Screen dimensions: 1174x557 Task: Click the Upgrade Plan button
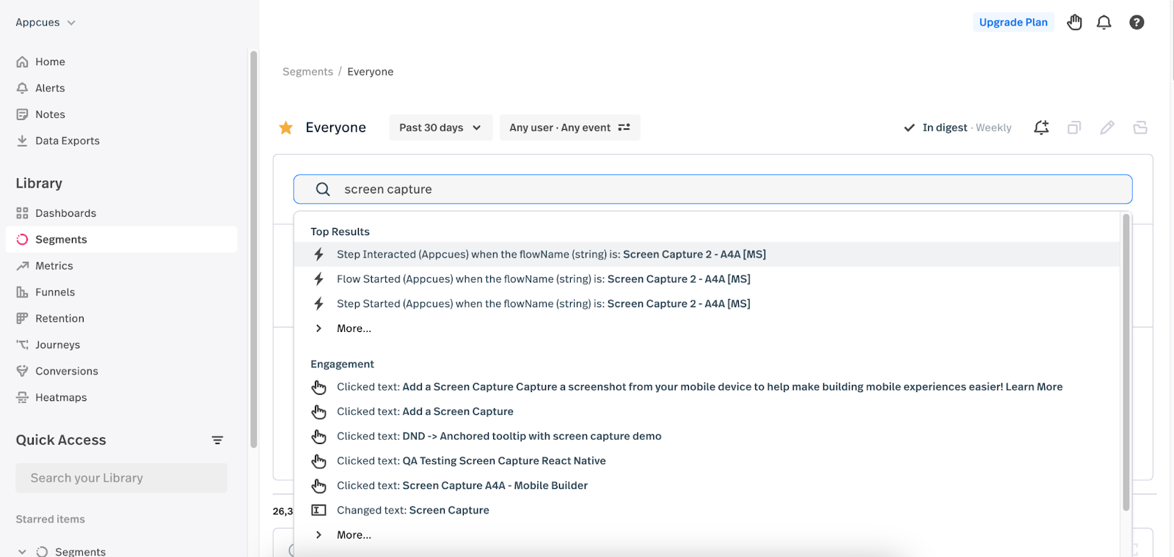[1013, 23]
